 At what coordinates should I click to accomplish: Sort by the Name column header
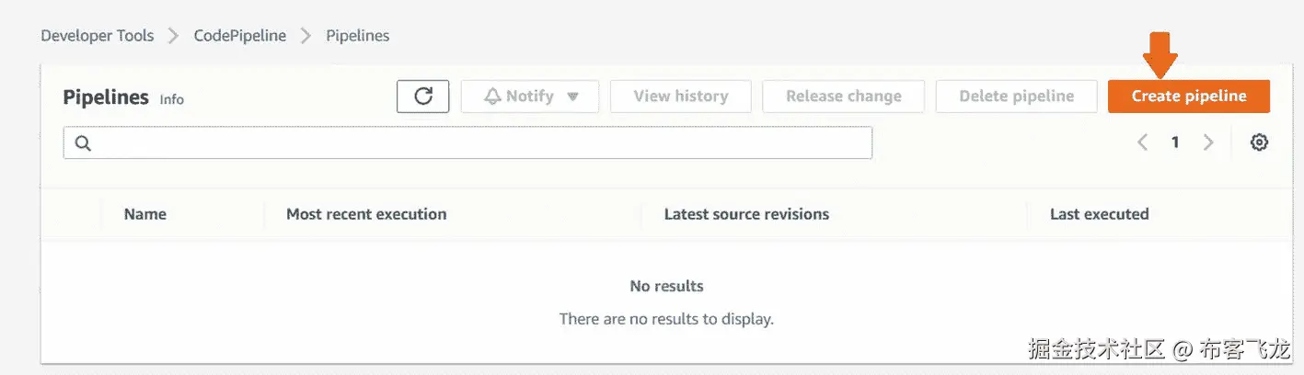click(x=145, y=214)
